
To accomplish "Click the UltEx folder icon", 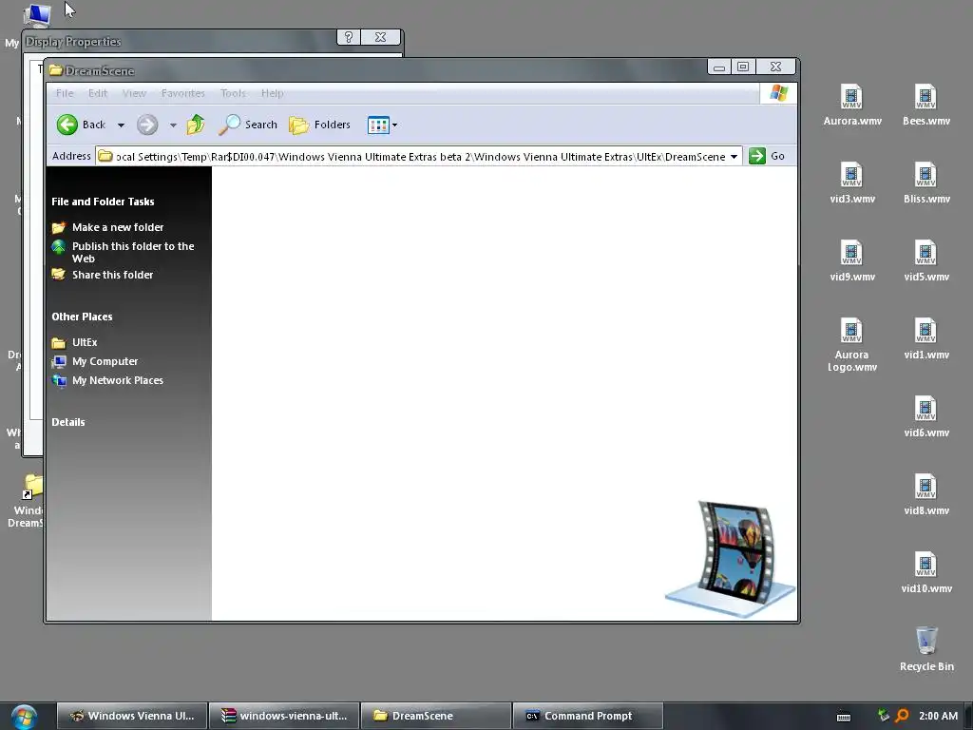I will point(58,342).
